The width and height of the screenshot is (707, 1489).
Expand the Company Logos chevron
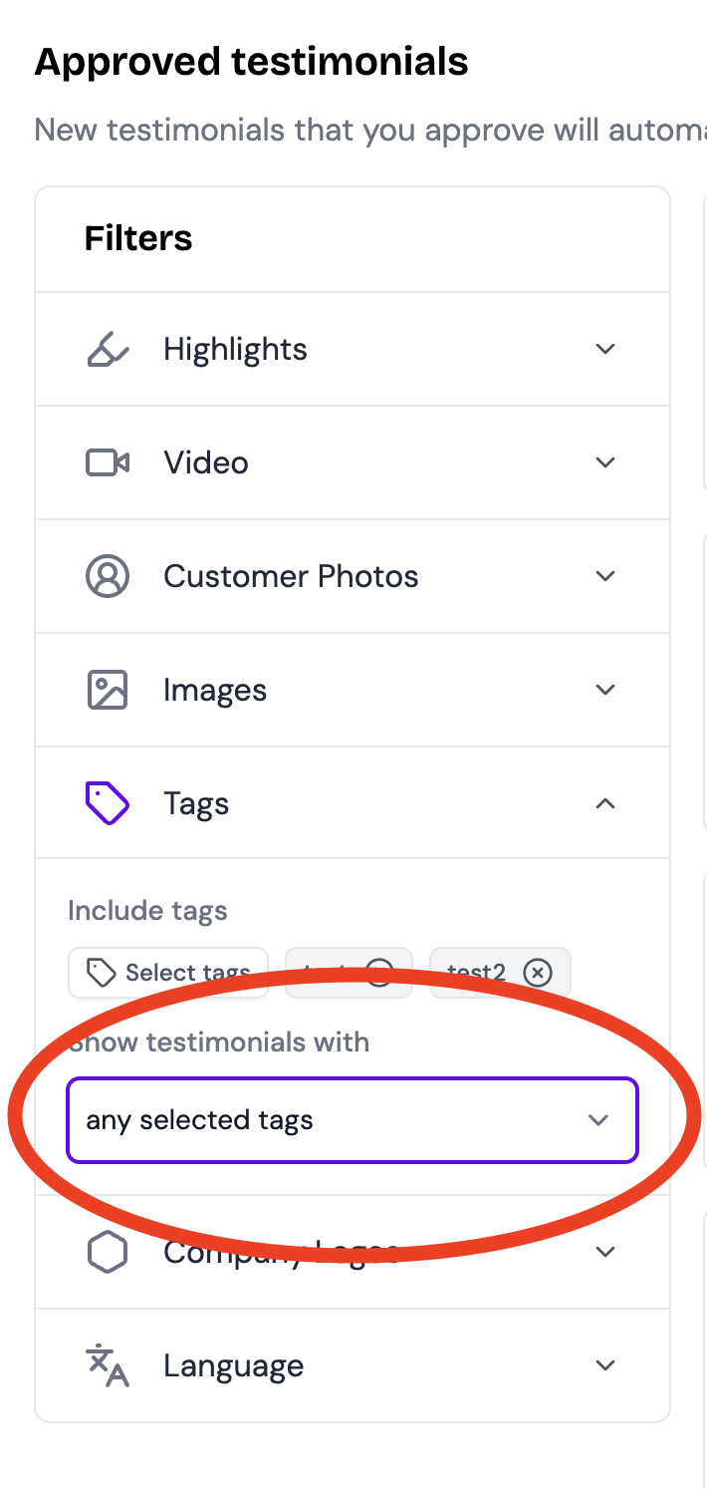click(x=605, y=1252)
